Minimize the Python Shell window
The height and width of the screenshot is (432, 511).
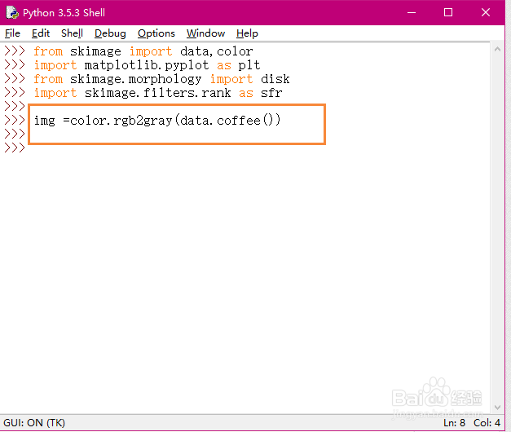(412, 12)
